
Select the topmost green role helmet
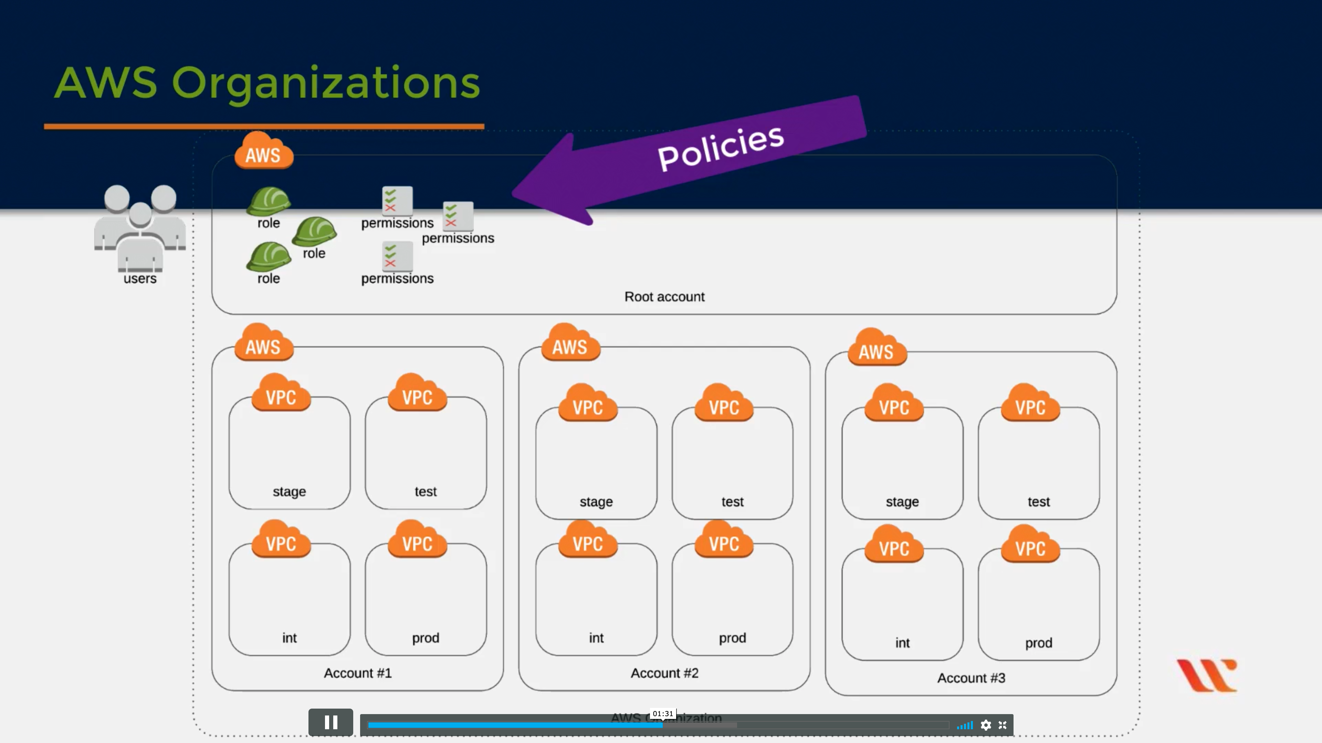[269, 201]
